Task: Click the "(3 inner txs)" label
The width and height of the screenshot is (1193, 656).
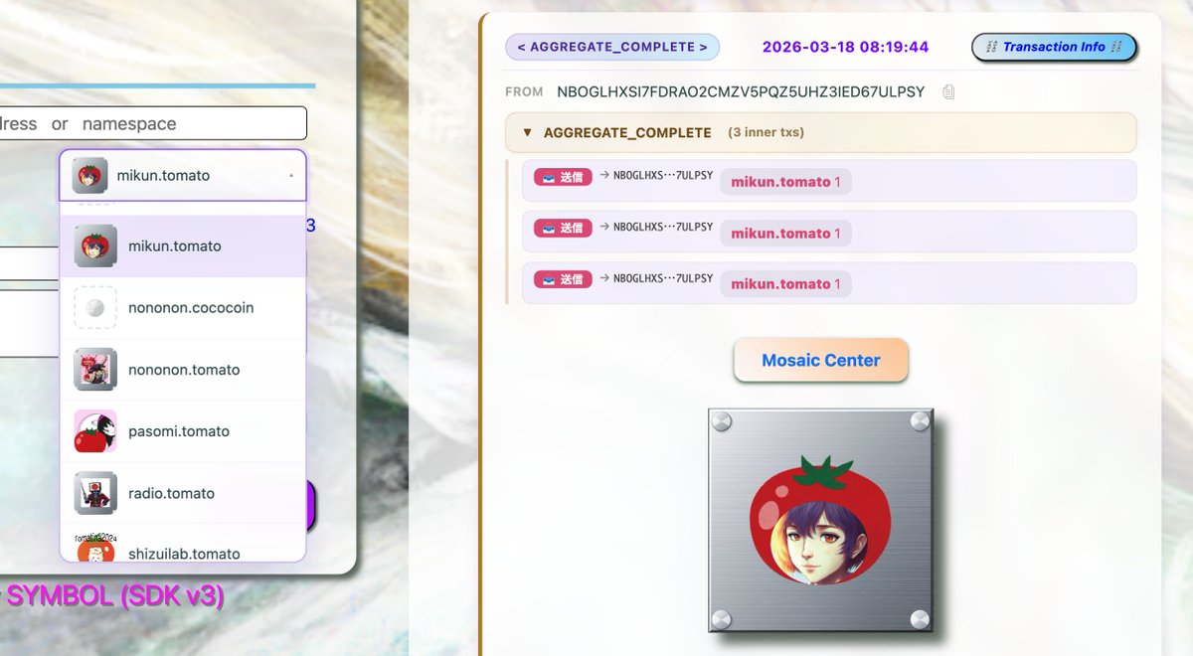Action: 766,132
